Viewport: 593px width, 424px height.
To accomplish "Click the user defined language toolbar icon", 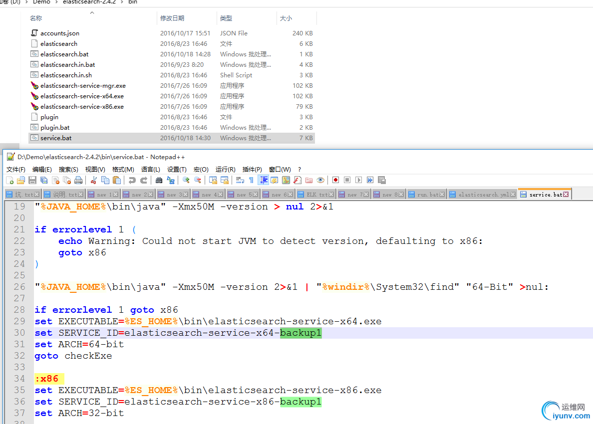I will pos(275,180).
